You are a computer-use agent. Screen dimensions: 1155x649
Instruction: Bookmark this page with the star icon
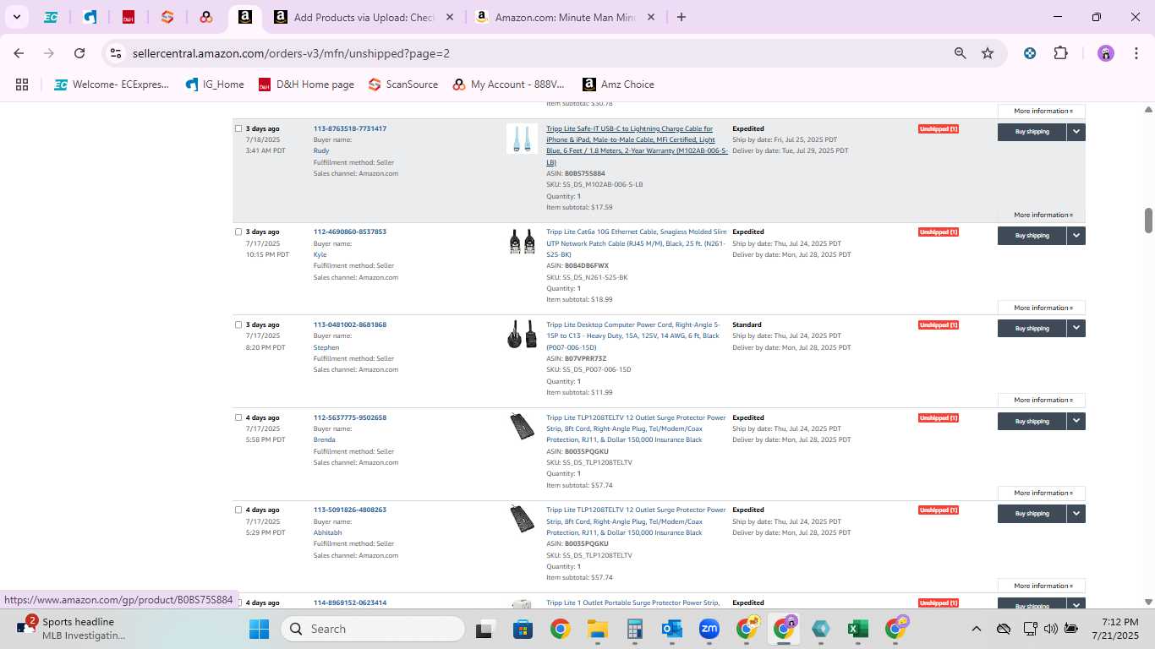988,53
